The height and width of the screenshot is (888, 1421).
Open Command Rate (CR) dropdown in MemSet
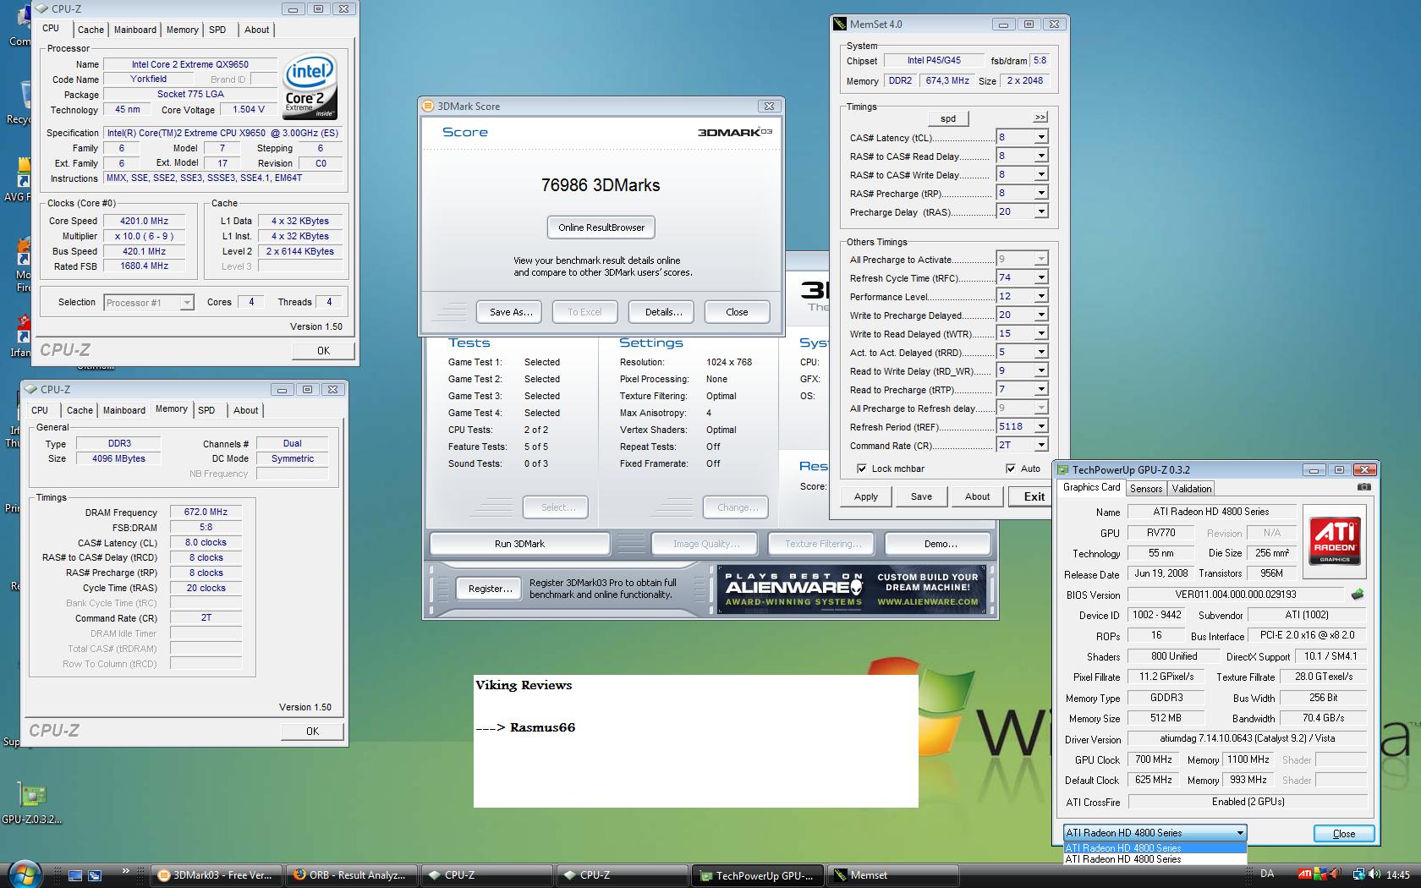coord(1041,445)
